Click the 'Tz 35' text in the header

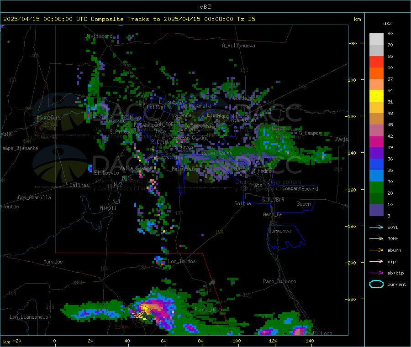246,19
